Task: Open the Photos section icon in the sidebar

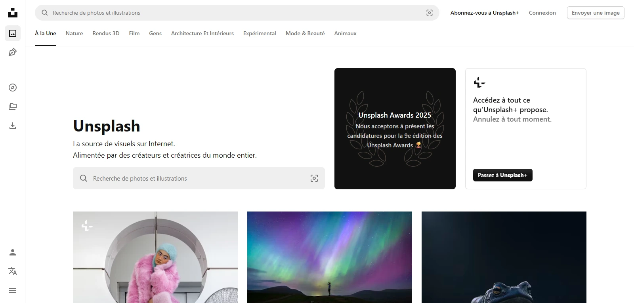Action: point(13,33)
